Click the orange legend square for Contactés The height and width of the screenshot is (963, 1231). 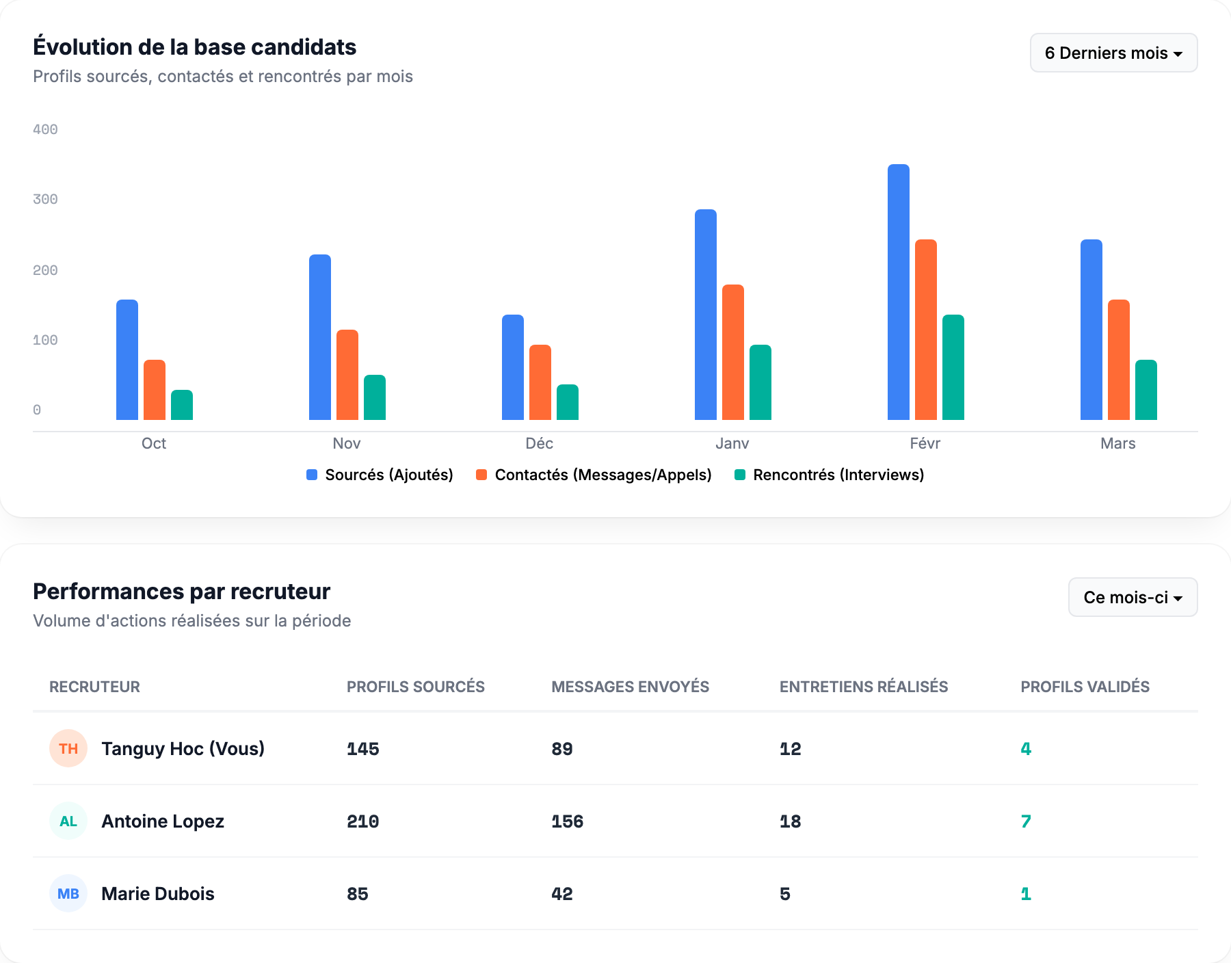point(483,474)
